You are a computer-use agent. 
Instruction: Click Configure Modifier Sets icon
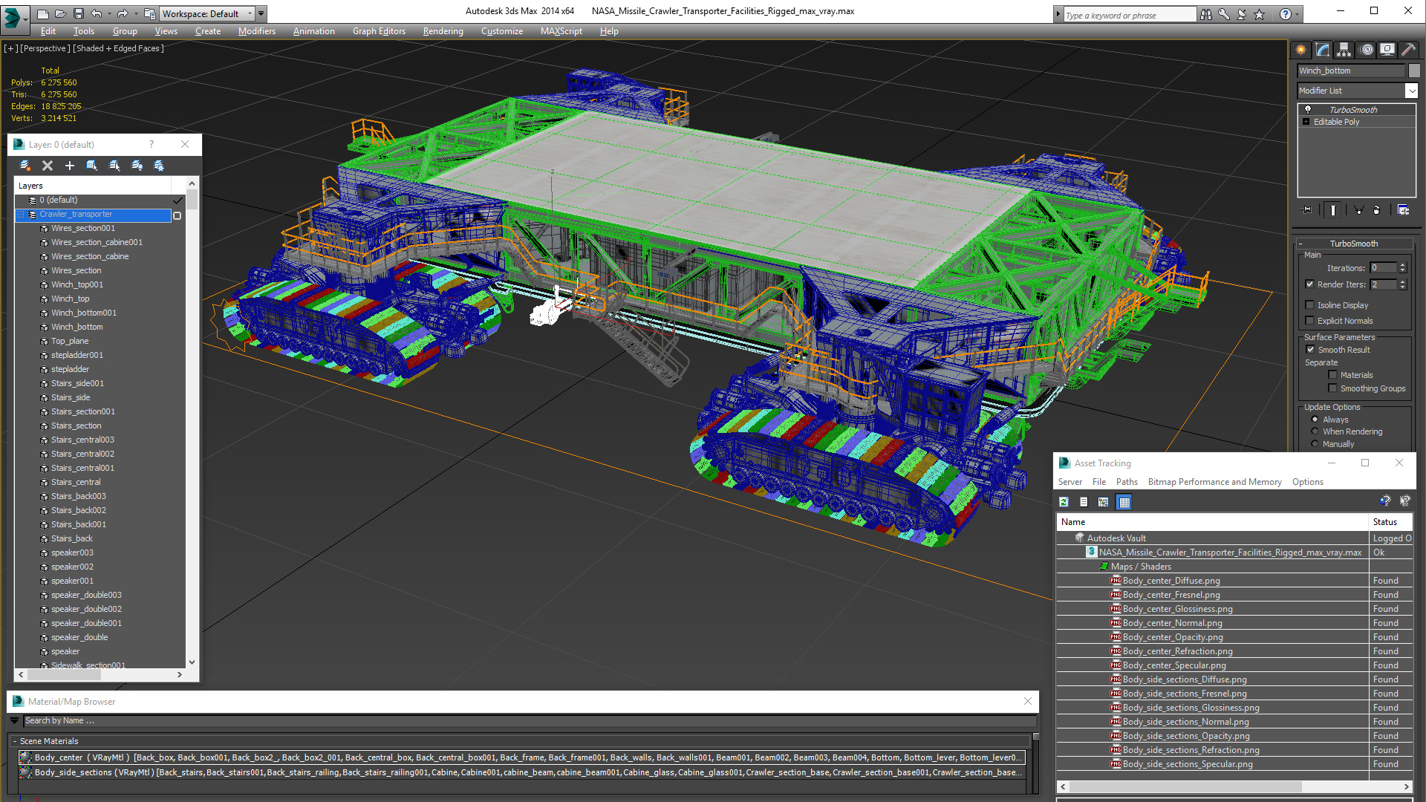1403,210
